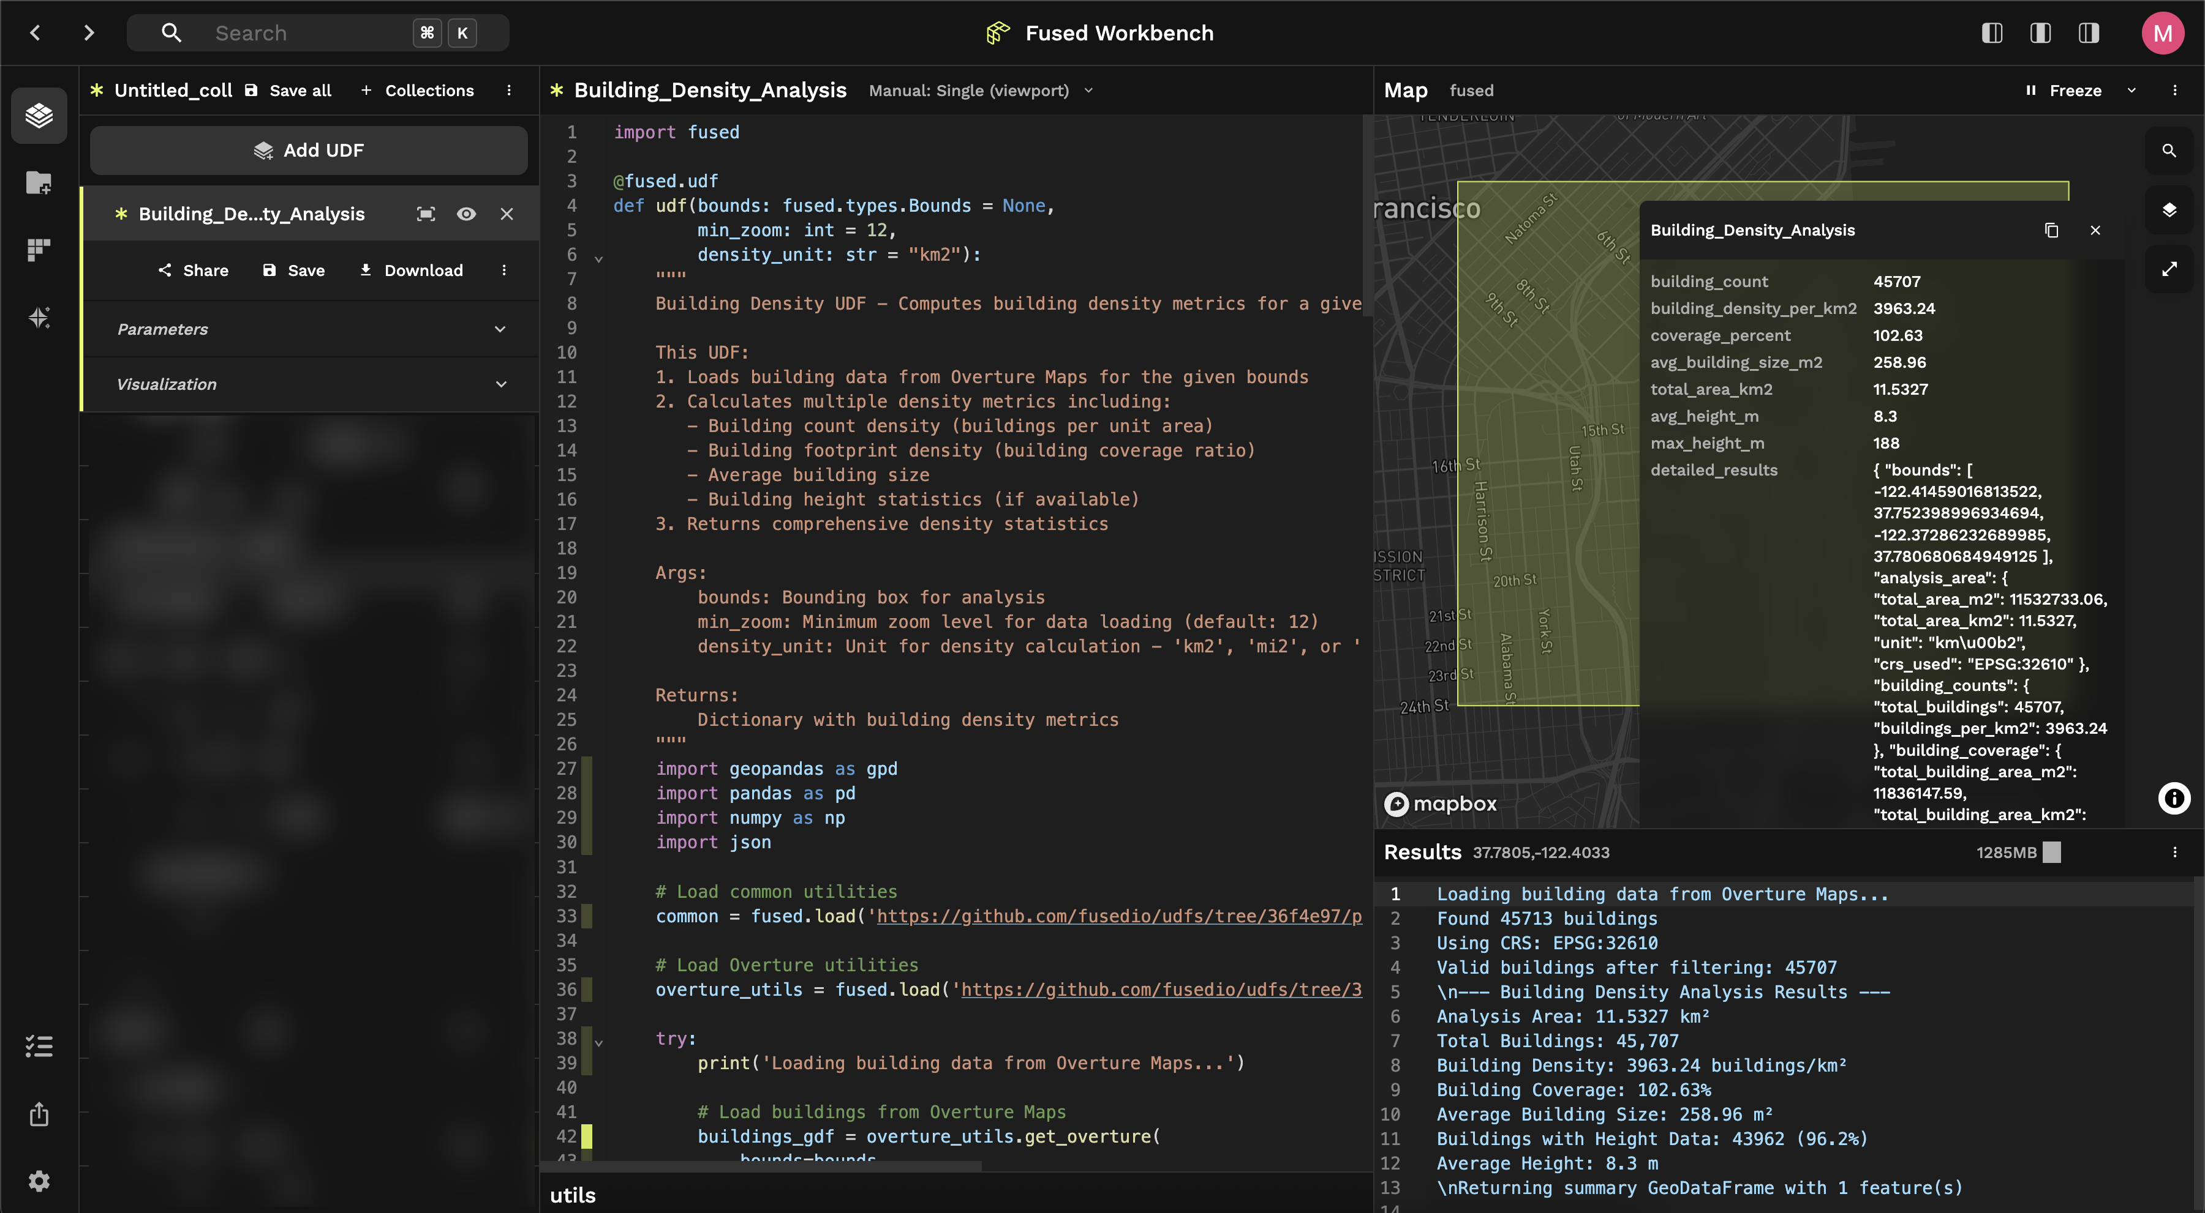This screenshot has height=1213, width=2205.
Task: Open Map panel kebab menu
Action: (2175, 91)
